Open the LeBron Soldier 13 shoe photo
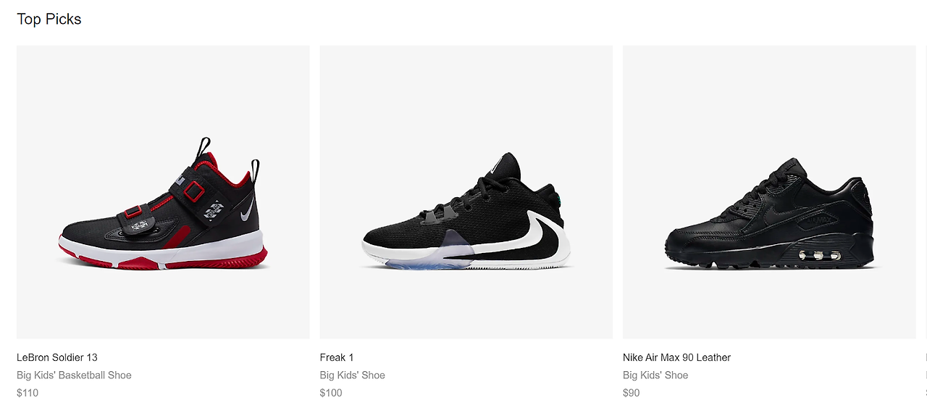Screen dimensions: 927x403 click(x=163, y=192)
